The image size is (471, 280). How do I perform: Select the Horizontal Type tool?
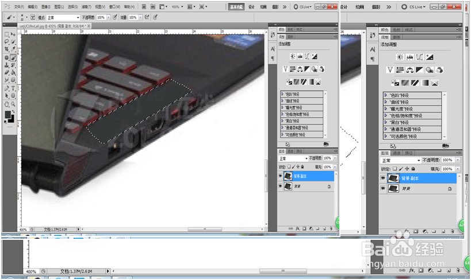click(13, 88)
